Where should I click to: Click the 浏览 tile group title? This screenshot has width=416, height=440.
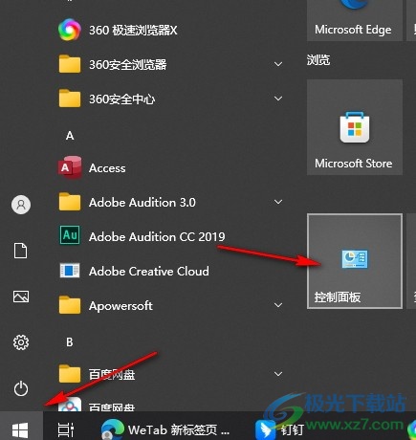pos(318,59)
